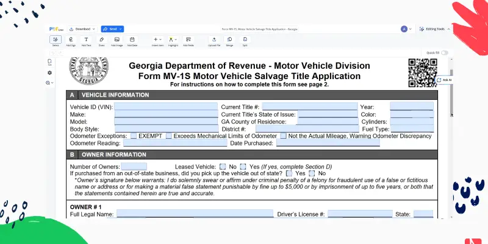Click the zoom magnifier in sidebar

[48, 83]
